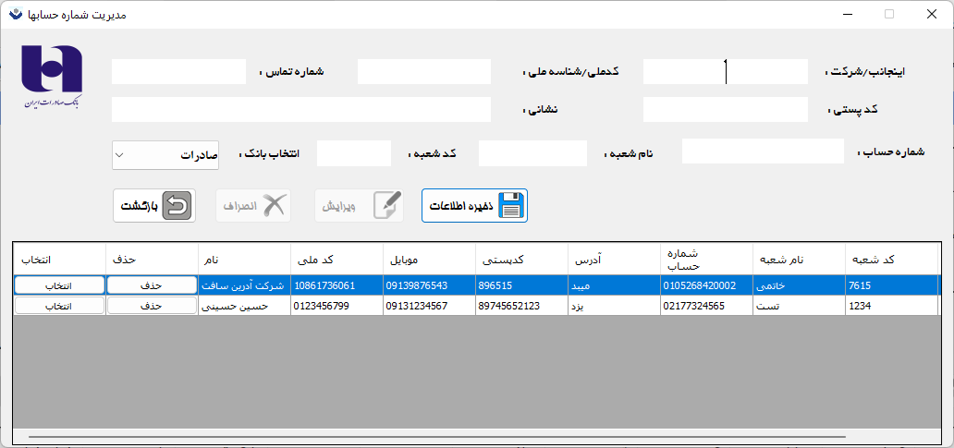Click the شماره حساب column header
This screenshot has width=954, height=448.
(x=707, y=260)
